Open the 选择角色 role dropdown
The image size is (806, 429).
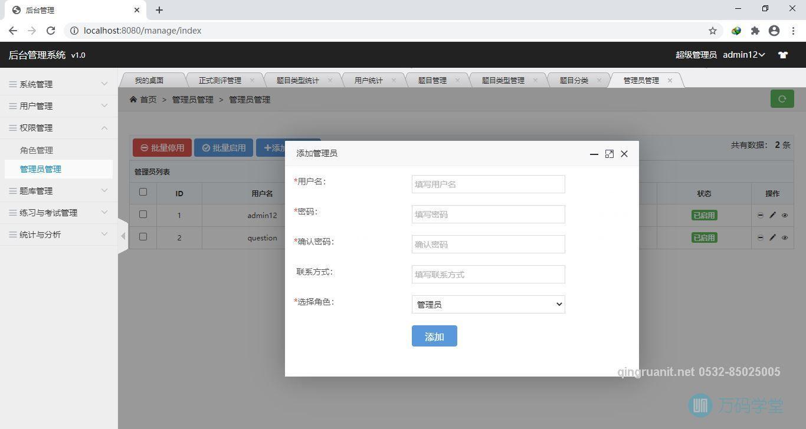click(488, 304)
